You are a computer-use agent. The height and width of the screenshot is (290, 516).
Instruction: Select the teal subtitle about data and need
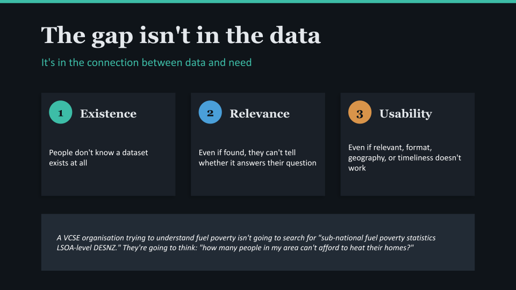tap(146, 62)
